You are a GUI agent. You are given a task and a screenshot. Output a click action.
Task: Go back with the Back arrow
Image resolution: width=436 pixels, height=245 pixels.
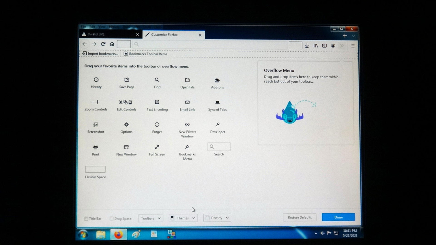(x=84, y=44)
